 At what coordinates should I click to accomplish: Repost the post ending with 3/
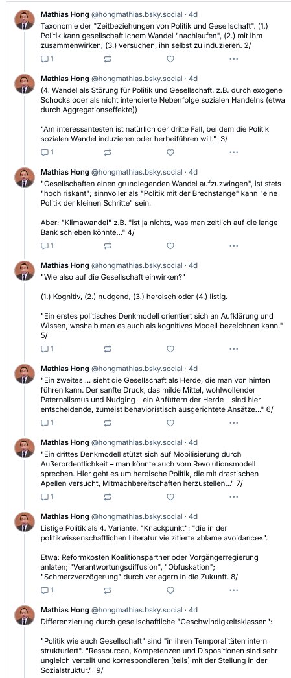108,152
